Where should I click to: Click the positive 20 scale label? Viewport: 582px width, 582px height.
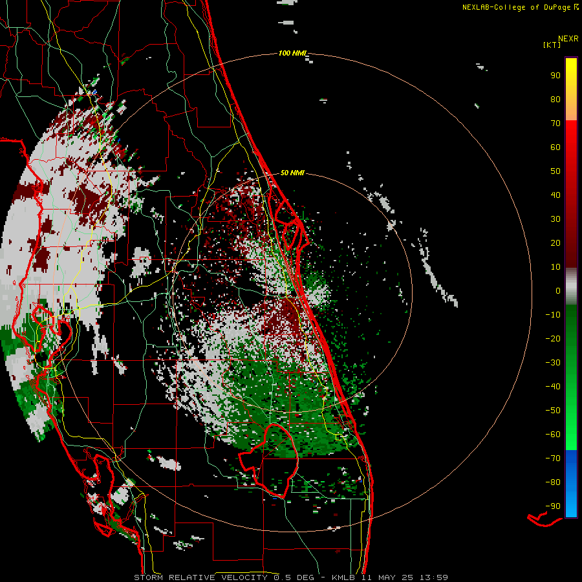coord(555,243)
